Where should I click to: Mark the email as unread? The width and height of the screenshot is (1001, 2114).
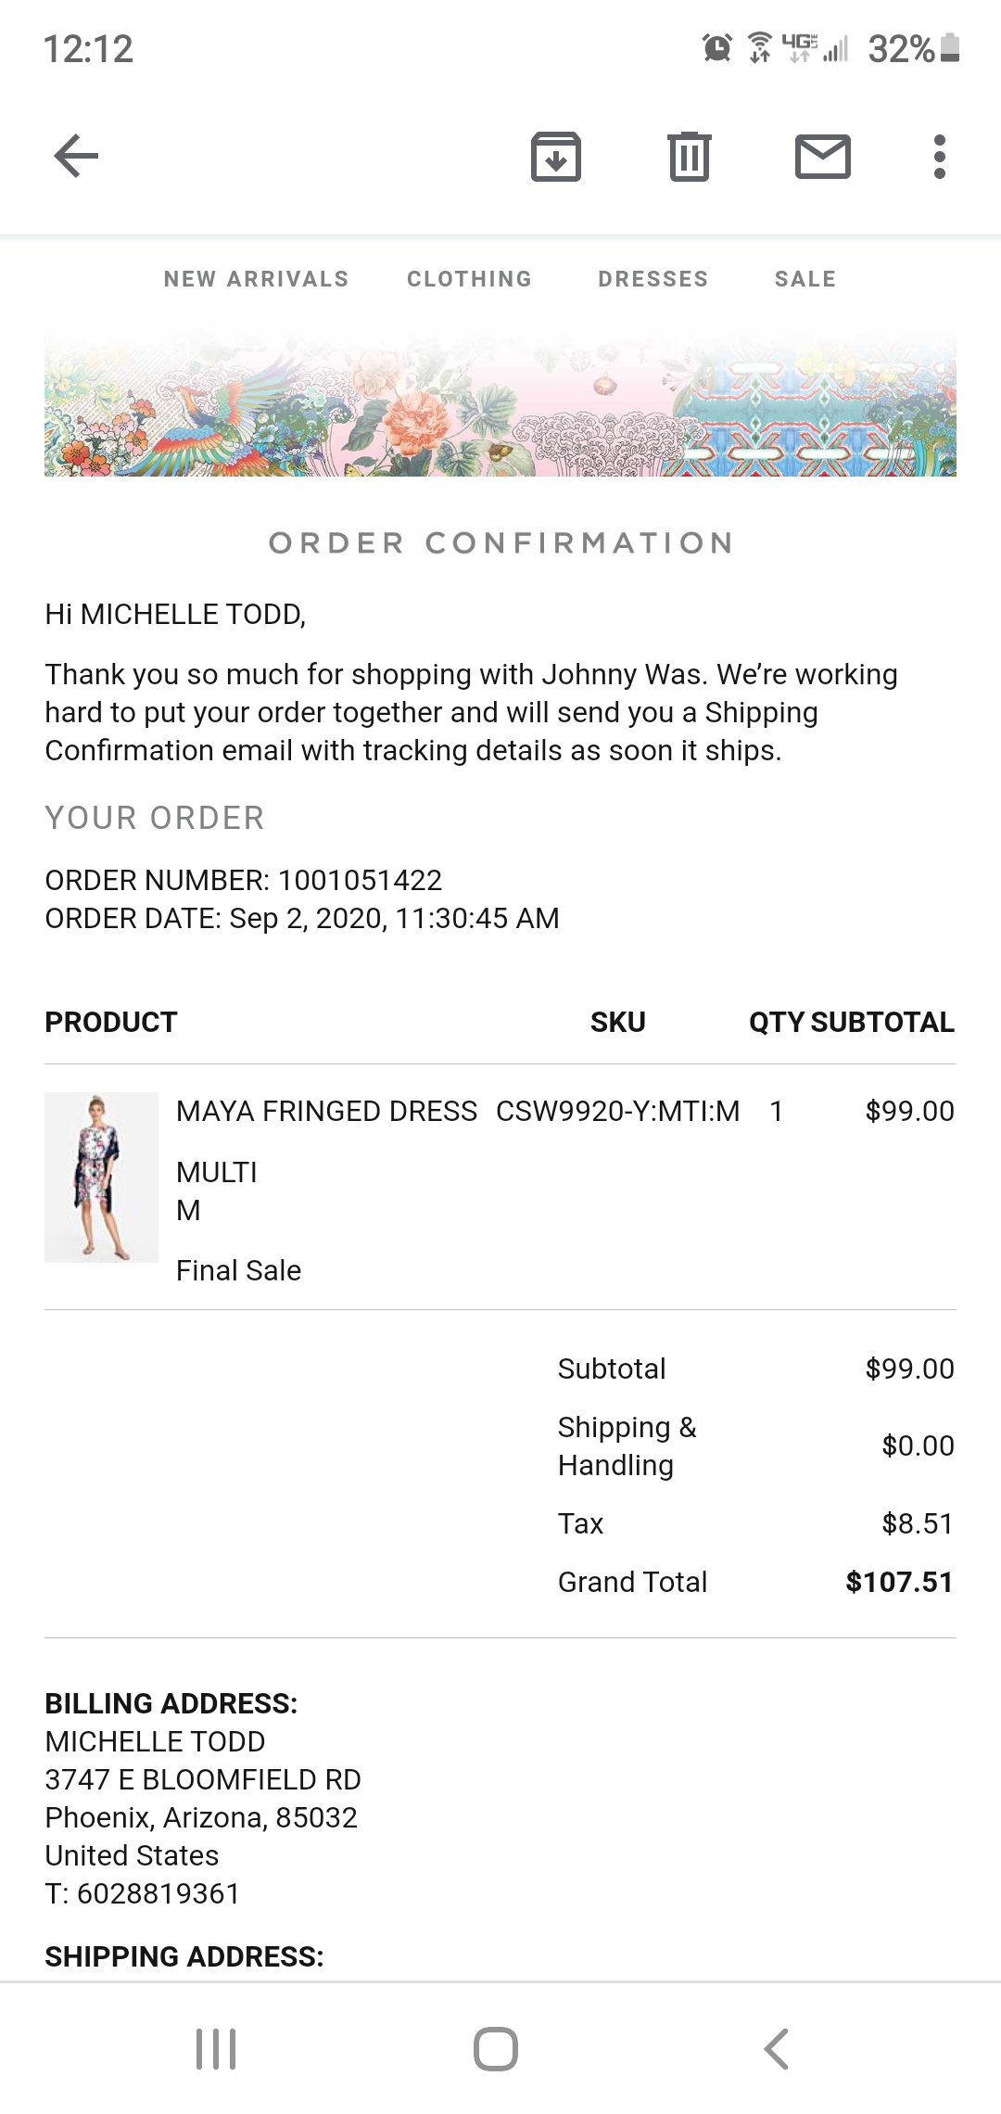[822, 156]
